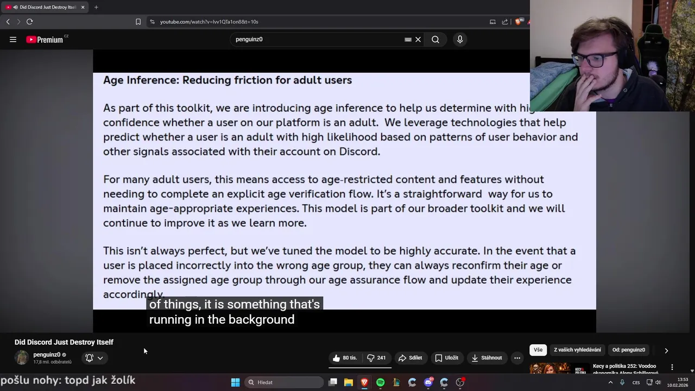Image resolution: width=695 pixels, height=391 pixels.
Task: Reload the current page
Action: [29, 22]
